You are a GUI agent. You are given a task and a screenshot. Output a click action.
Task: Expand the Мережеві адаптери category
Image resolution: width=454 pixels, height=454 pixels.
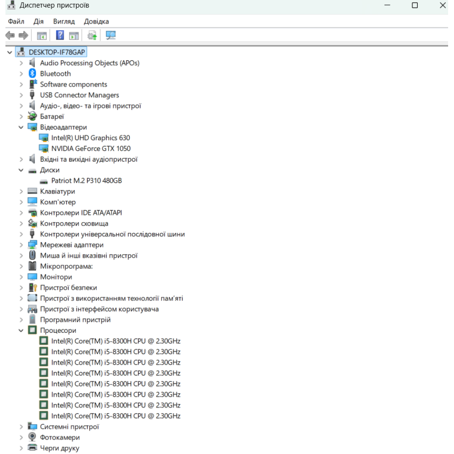coord(21,245)
